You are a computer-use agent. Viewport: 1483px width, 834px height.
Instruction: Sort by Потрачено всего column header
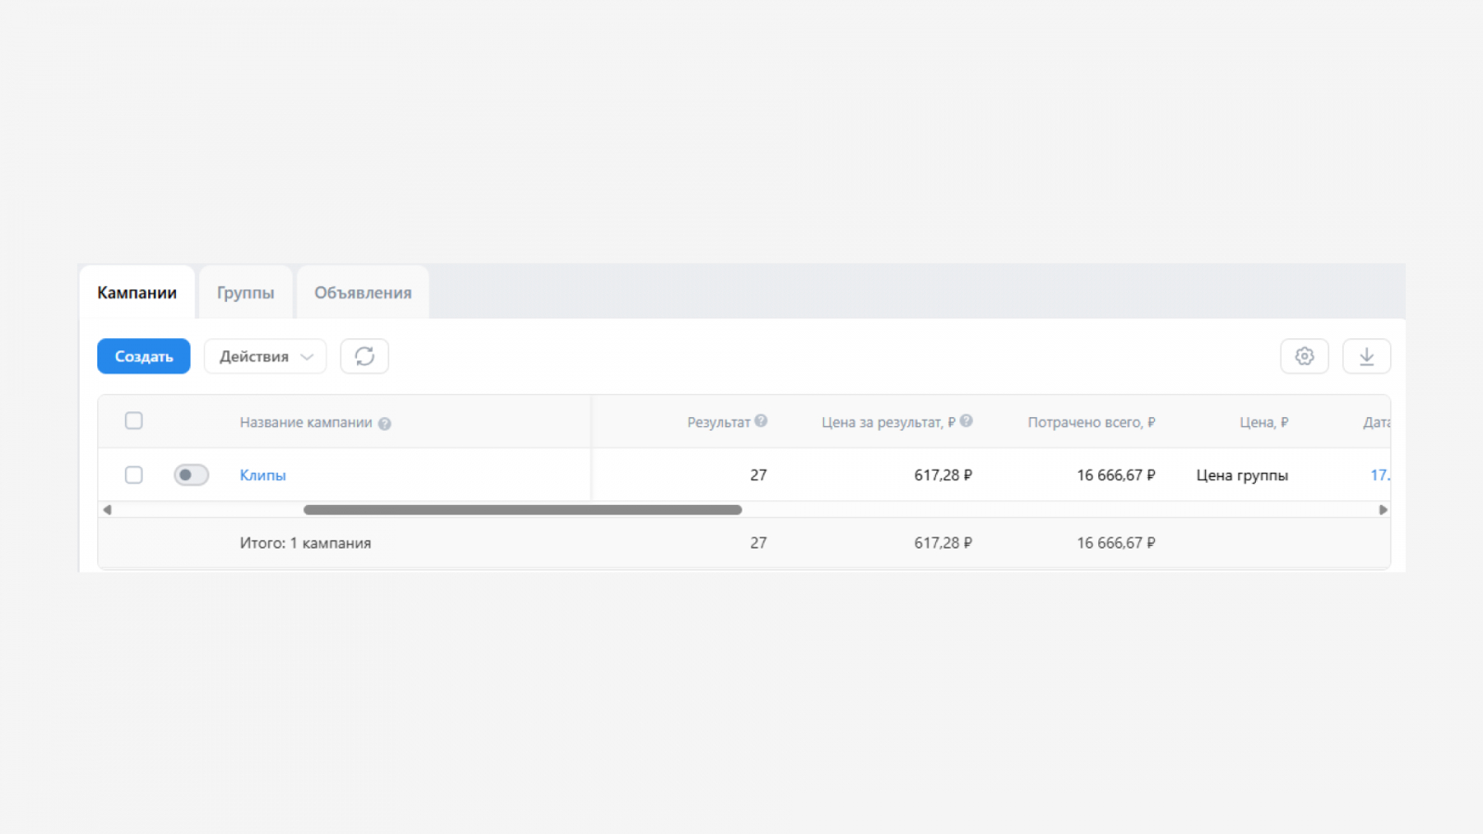[1091, 423]
